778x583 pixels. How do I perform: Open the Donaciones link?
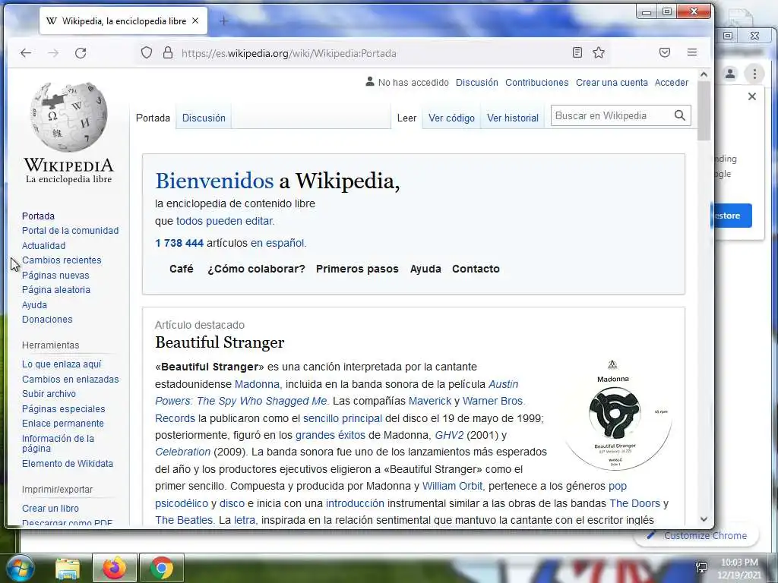pyautogui.click(x=47, y=320)
